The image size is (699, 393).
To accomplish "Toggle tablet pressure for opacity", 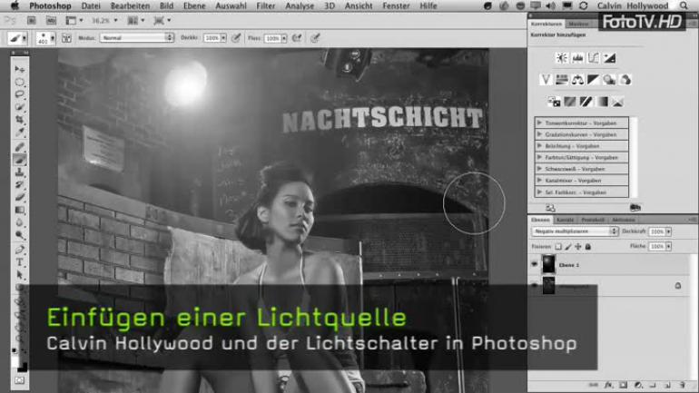I will 236,38.
